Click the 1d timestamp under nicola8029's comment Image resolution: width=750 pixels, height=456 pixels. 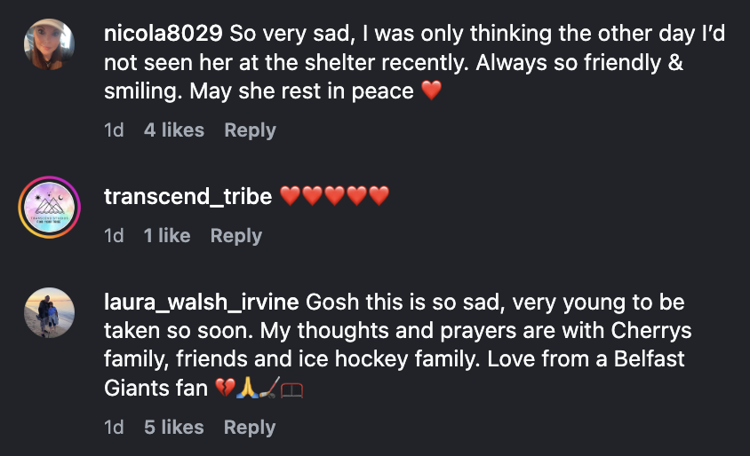point(114,130)
